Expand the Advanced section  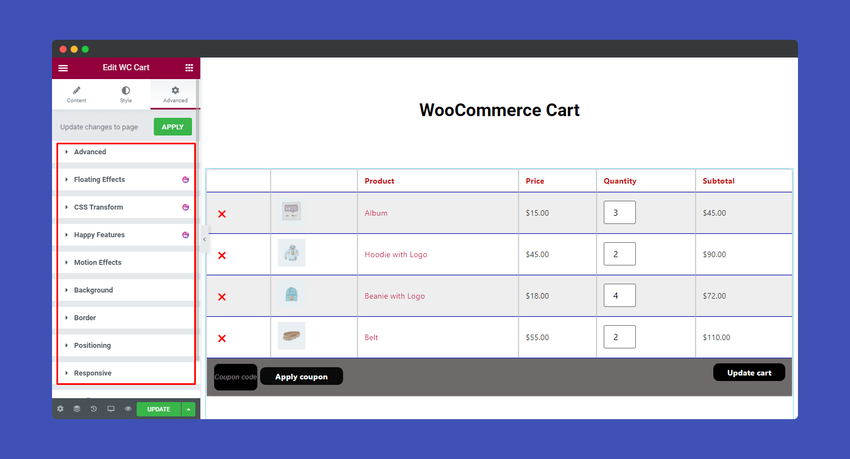pyautogui.click(x=126, y=152)
